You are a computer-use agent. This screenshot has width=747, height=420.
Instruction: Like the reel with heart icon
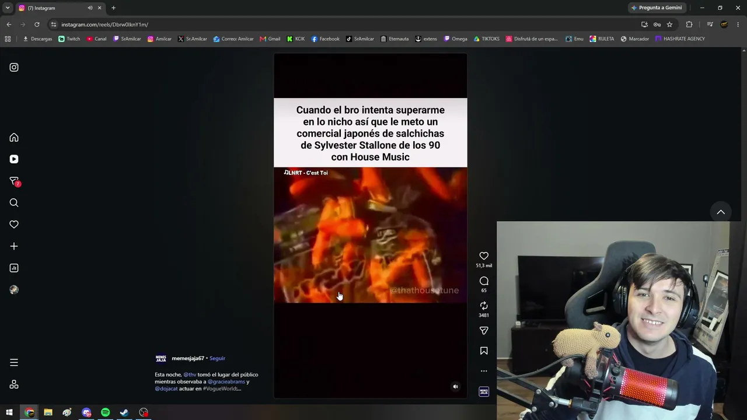[484, 256]
